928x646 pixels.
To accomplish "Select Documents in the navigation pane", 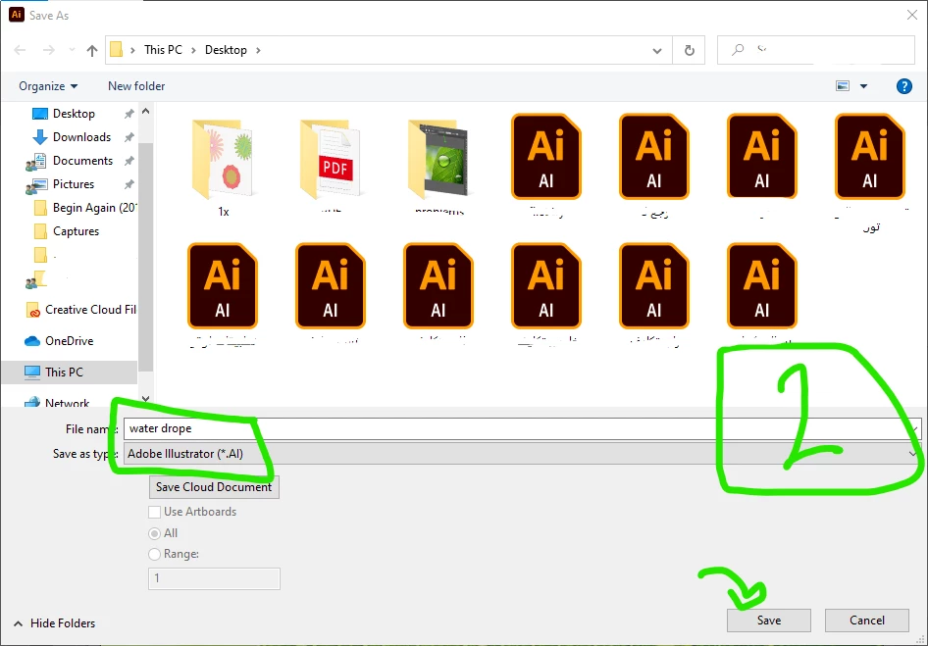I will pyautogui.click(x=82, y=161).
